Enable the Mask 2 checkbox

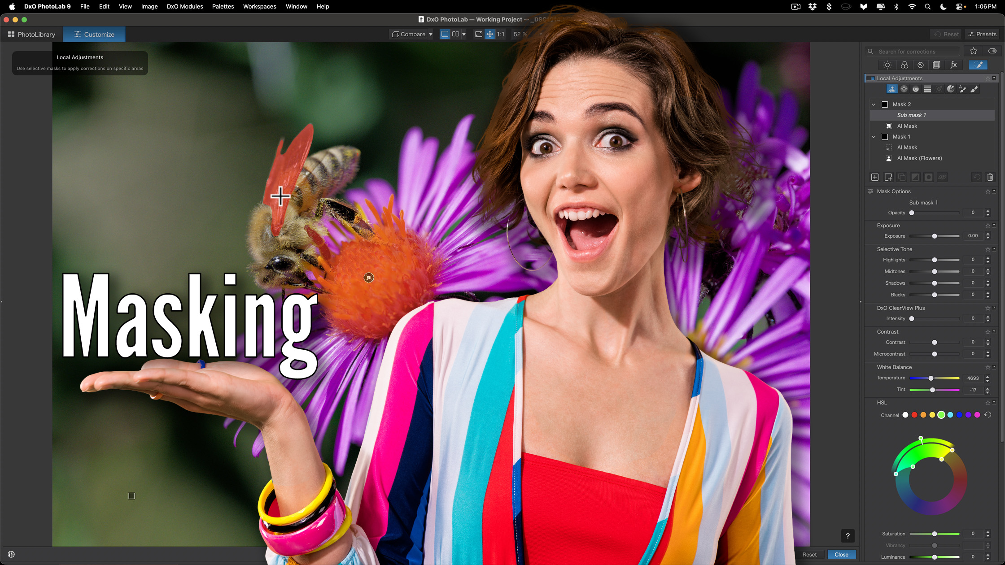click(x=885, y=104)
